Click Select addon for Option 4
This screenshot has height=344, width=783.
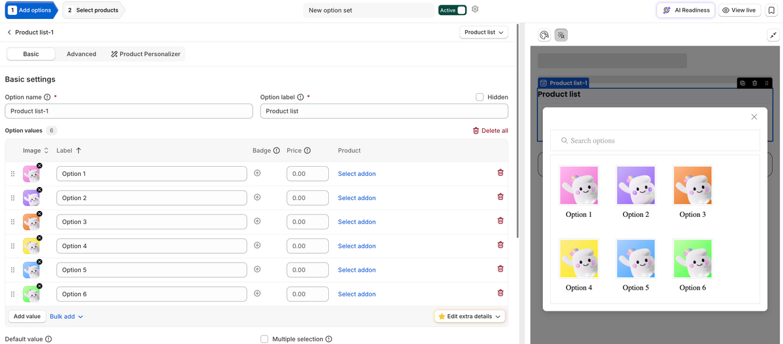tap(357, 246)
